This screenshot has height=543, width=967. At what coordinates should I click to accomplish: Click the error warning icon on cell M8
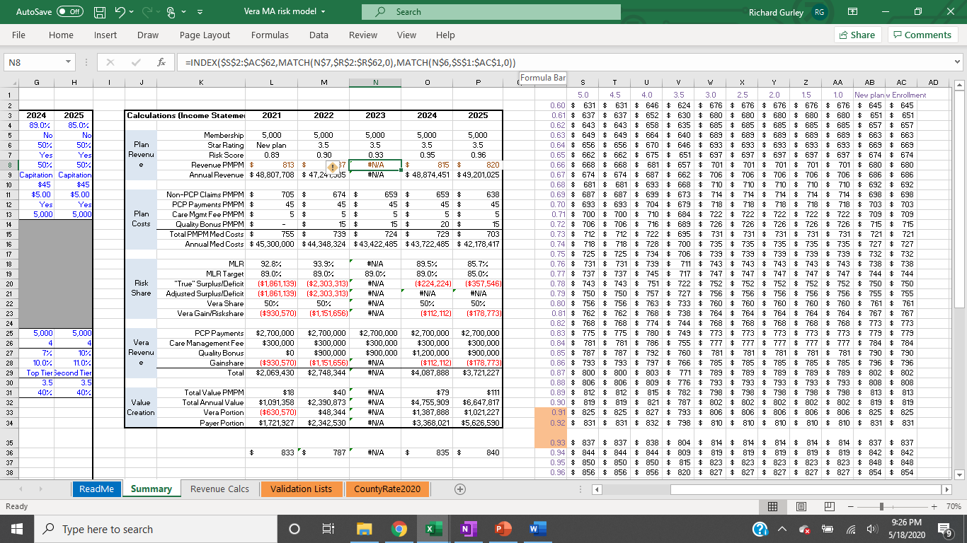(332, 166)
